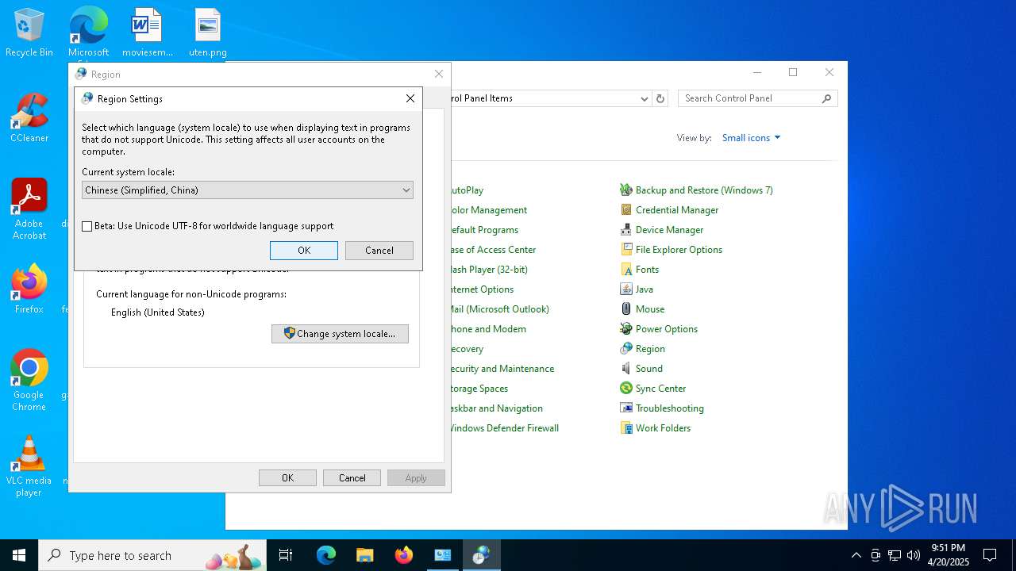Click the search magnifier in Control Panel

pyautogui.click(x=826, y=98)
